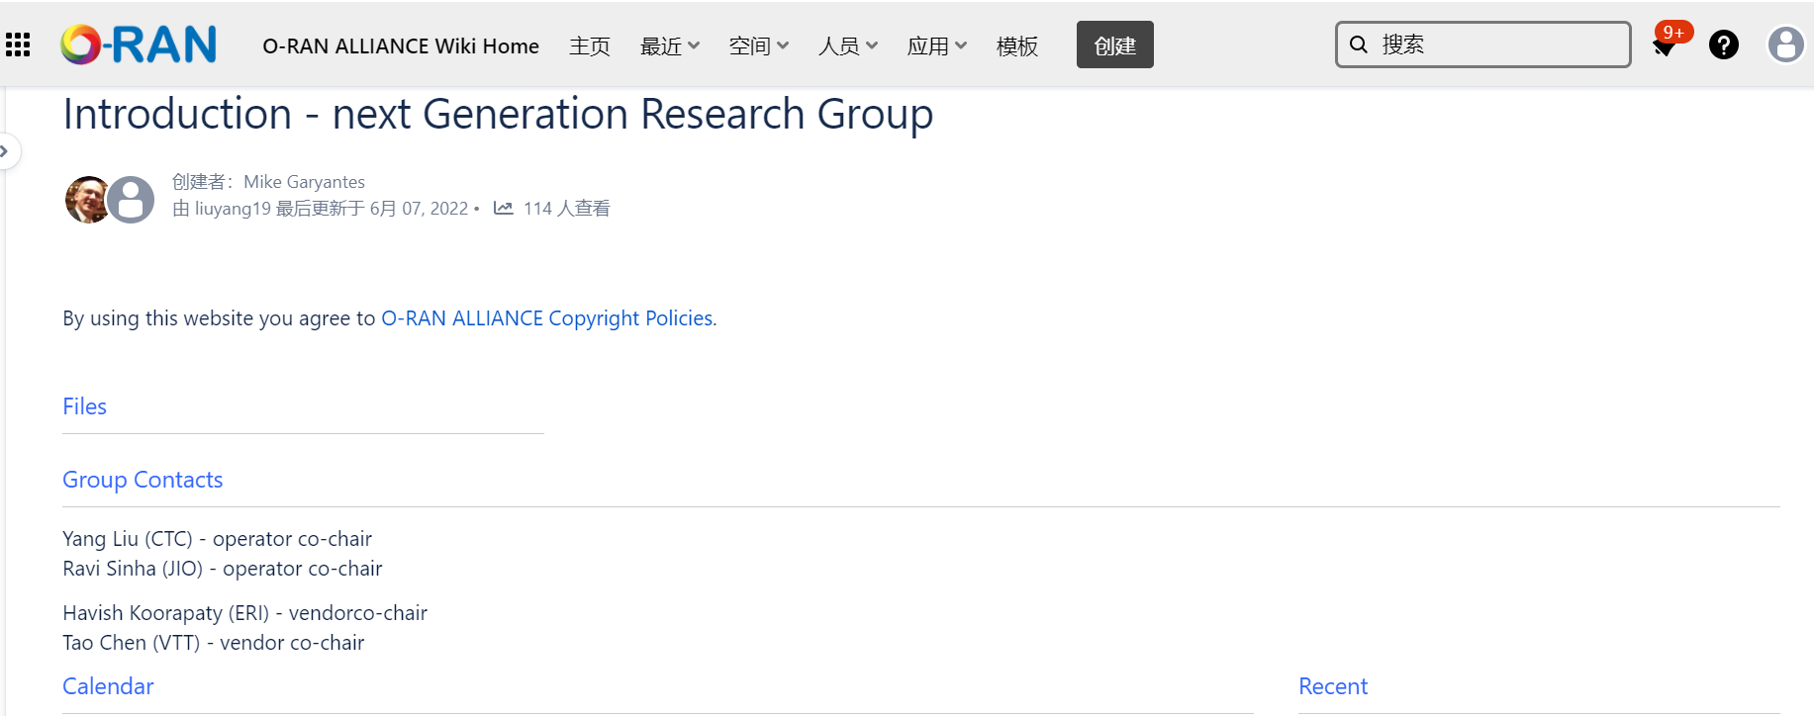
Task: Go to O-RAN ALLIANCE Wiki Home
Action: 401,45
